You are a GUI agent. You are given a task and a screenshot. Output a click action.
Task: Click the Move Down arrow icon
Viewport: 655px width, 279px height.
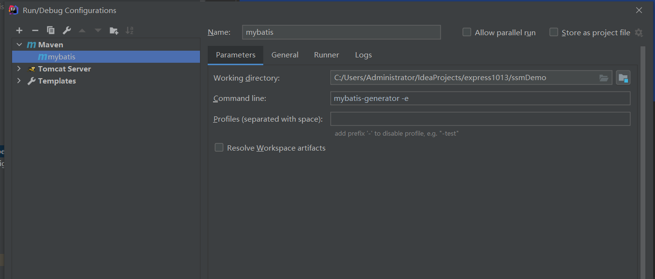[x=98, y=30]
